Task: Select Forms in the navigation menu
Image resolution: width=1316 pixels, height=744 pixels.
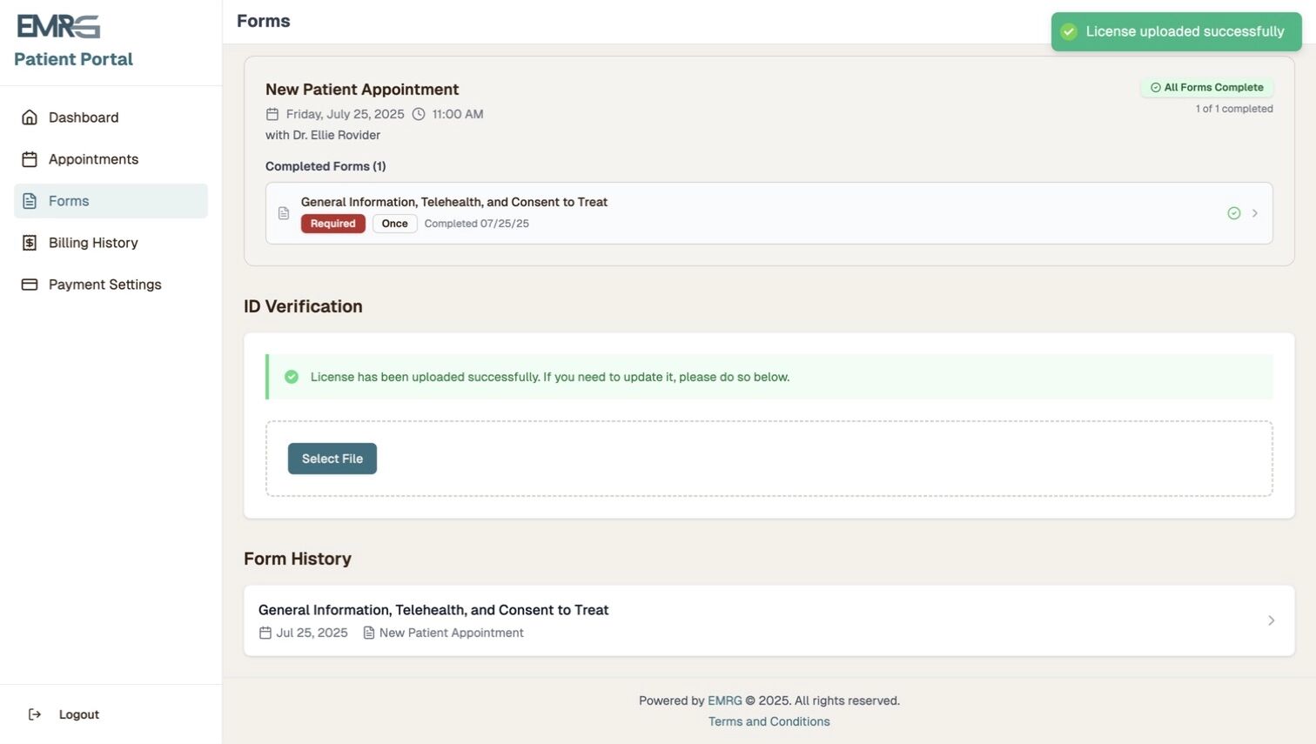Action: point(70,200)
